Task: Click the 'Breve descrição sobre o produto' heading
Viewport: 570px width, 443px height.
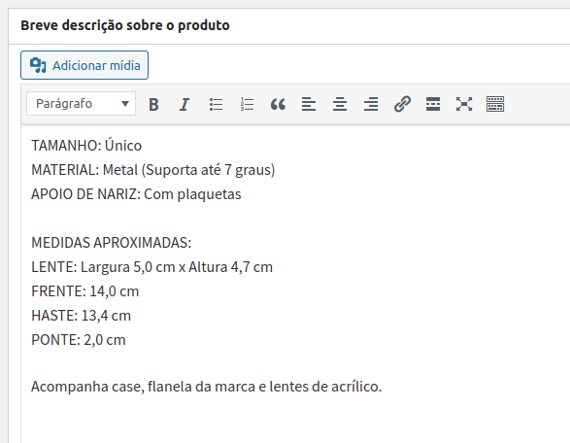Action: (x=125, y=25)
